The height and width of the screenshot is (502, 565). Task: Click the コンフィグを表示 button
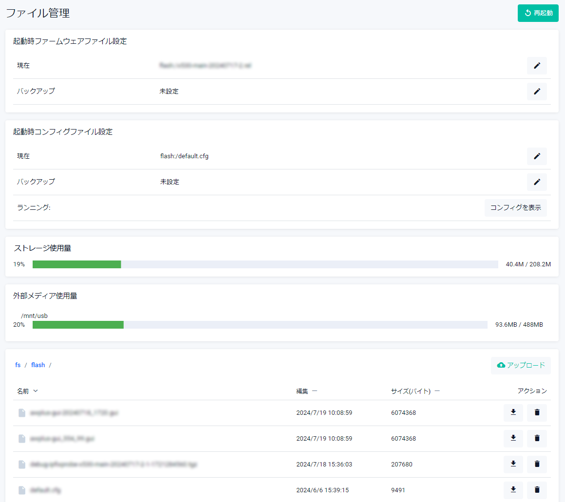(515, 208)
